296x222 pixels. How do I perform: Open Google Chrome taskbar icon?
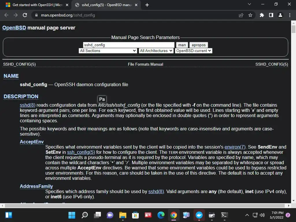click(173, 215)
